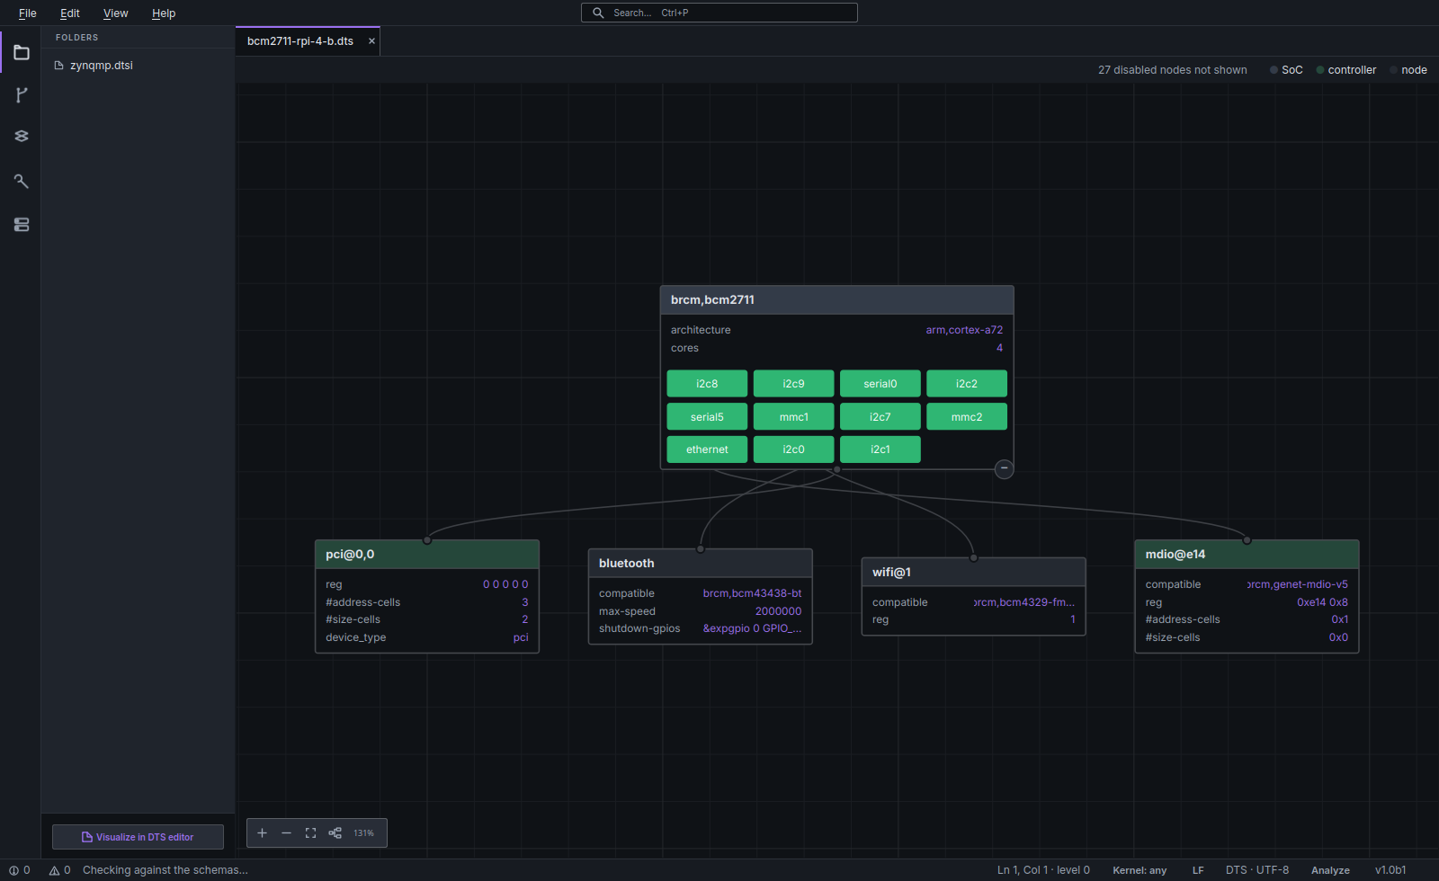
Task: Click Analyze in the status bar
Action: pyautogui.click(x=1330, y=870)
